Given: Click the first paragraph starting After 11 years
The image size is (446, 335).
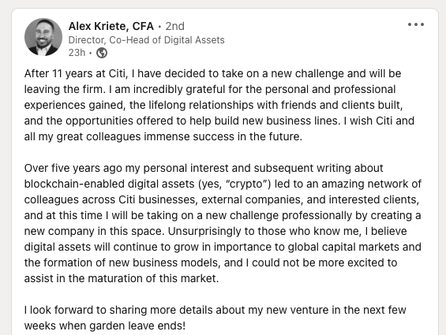Looking at the screenshot, I should pyautogui.click(x=219, y=105).
